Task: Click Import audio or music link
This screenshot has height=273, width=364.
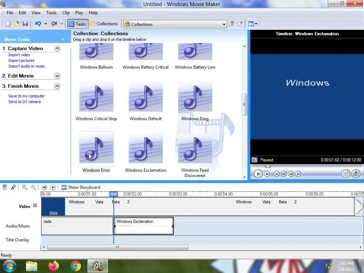Action: pyautogui.click(x=27, y=66)
